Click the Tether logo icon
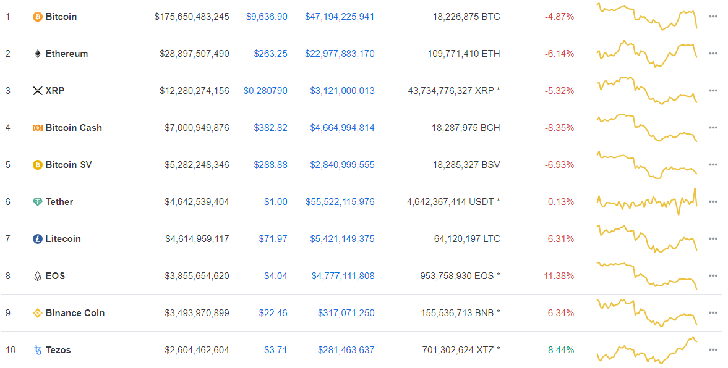728x368 pixels. click(x=37, y=201)
